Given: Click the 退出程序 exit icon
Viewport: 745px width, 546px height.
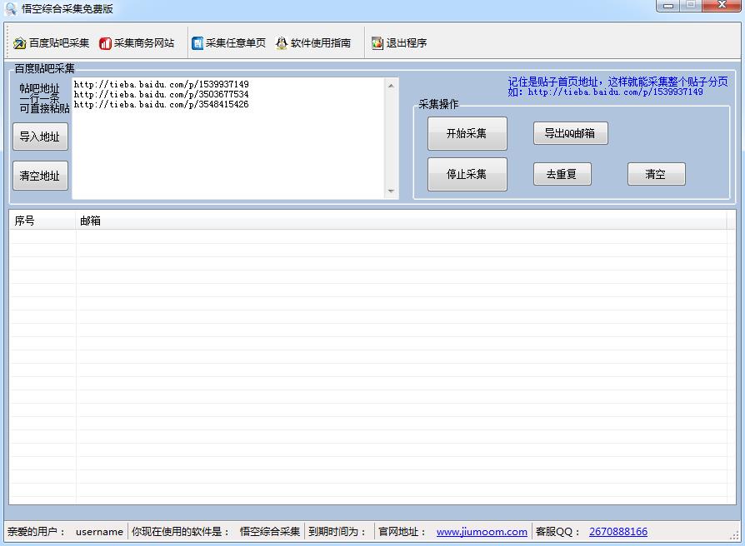Looking at the screenshot, I should point(377,43).
